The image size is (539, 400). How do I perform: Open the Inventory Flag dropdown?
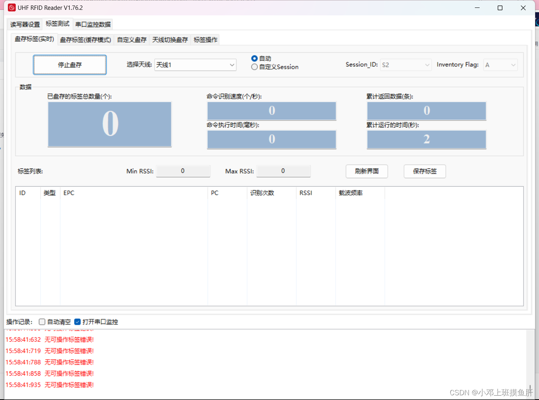coord(500,65)
